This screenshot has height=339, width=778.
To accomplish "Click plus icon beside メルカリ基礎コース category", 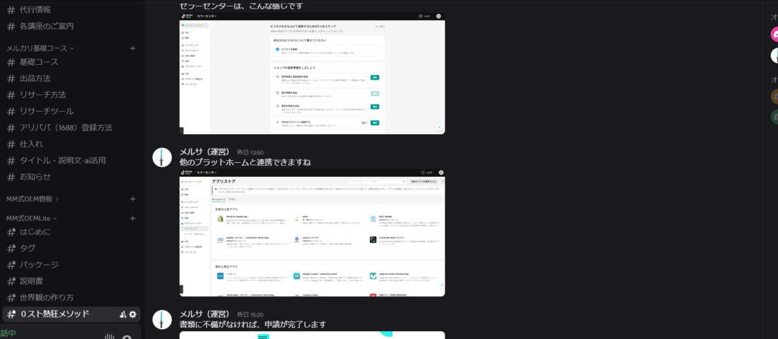I will (132, 48).
